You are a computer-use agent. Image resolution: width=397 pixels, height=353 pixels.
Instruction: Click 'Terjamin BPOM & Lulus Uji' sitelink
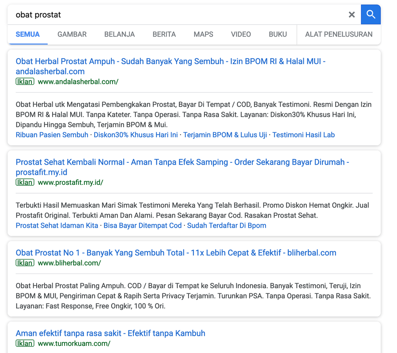225,135
